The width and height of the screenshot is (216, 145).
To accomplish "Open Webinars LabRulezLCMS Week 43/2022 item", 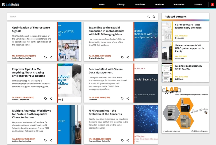I will [x=188, y=67].
